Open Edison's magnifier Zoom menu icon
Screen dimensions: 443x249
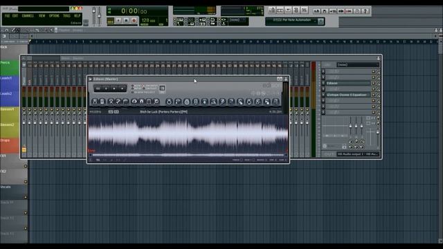click(156, 102)
